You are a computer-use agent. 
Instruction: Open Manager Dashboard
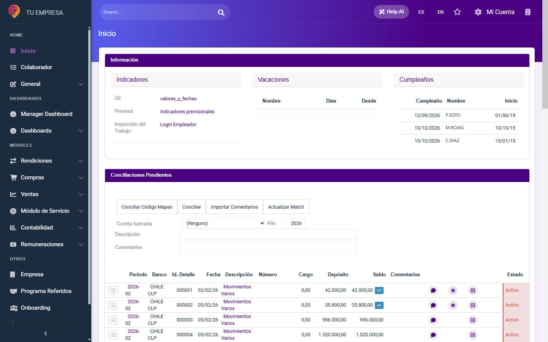click(46, 114)
